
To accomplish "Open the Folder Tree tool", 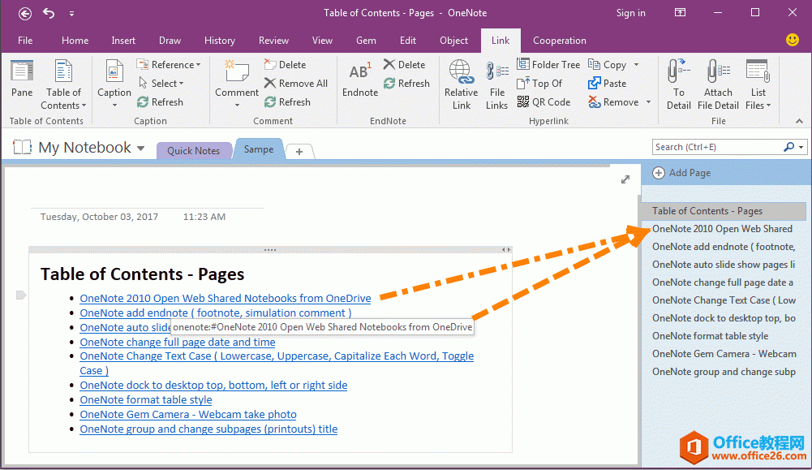I will coord(548,64).
